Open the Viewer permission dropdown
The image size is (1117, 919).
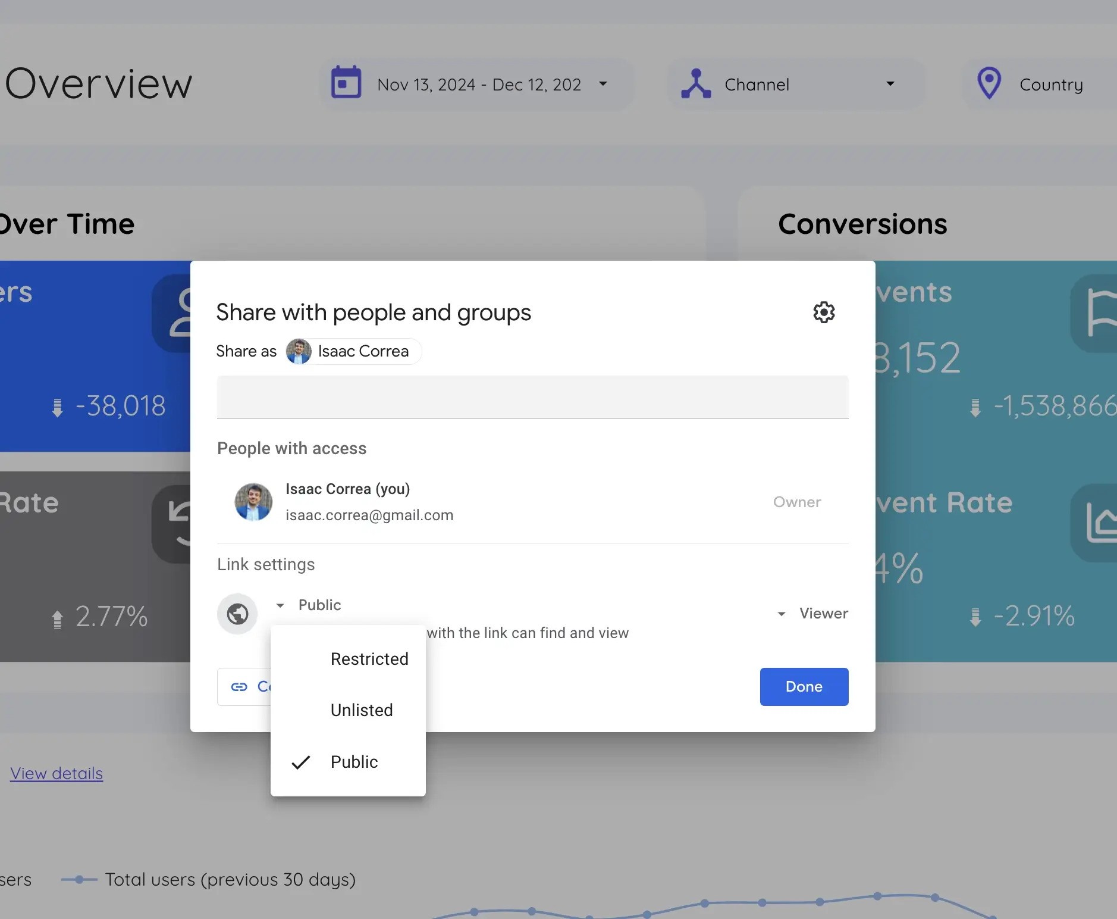[x=781, y=614]
